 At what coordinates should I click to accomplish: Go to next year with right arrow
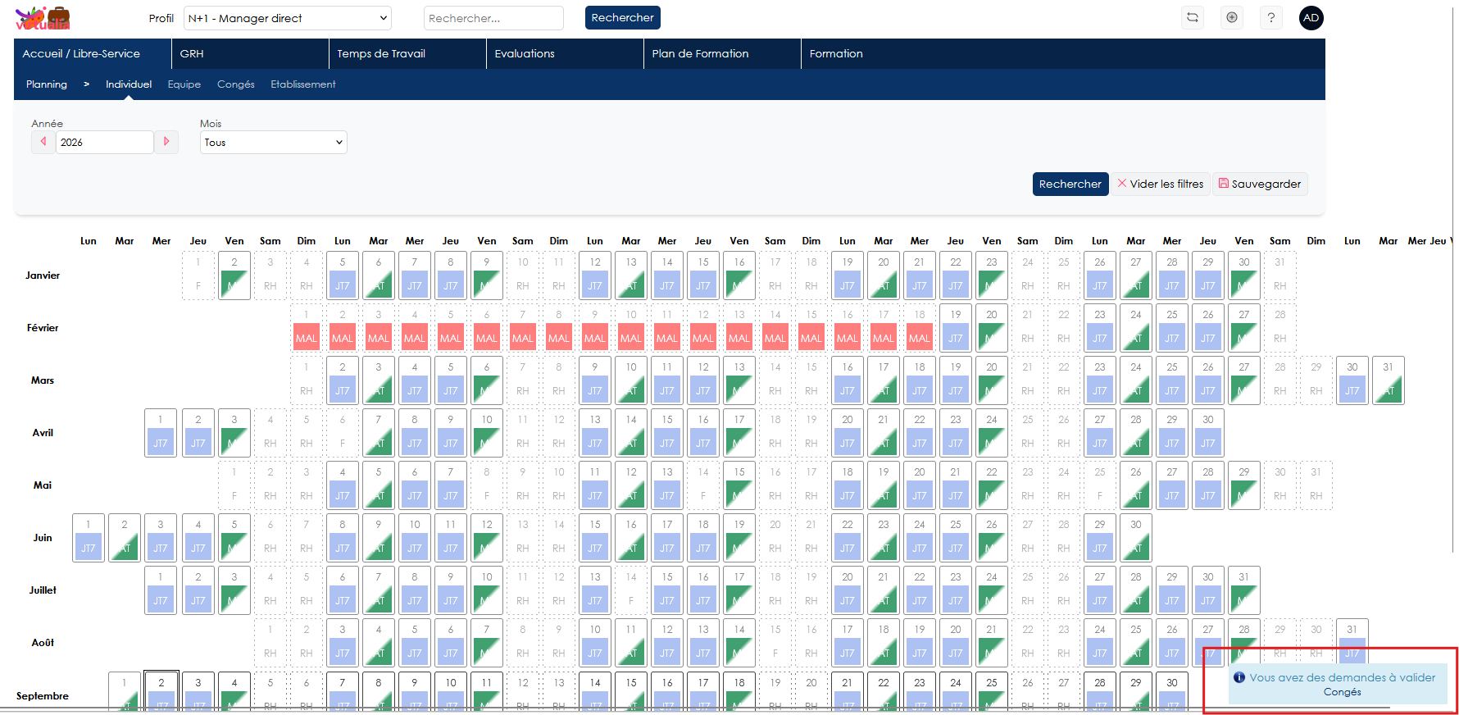click(x=166, y=142)
